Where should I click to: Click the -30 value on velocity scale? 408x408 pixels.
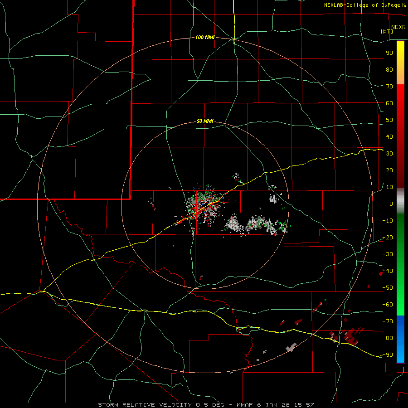388,254
